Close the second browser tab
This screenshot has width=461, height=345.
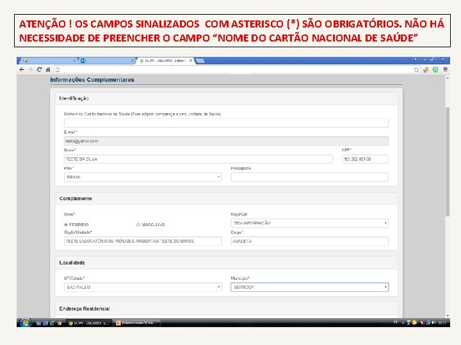[x=133, y=61]
